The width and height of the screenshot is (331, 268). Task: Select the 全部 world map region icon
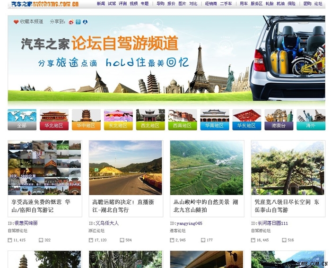coord(22,119)
